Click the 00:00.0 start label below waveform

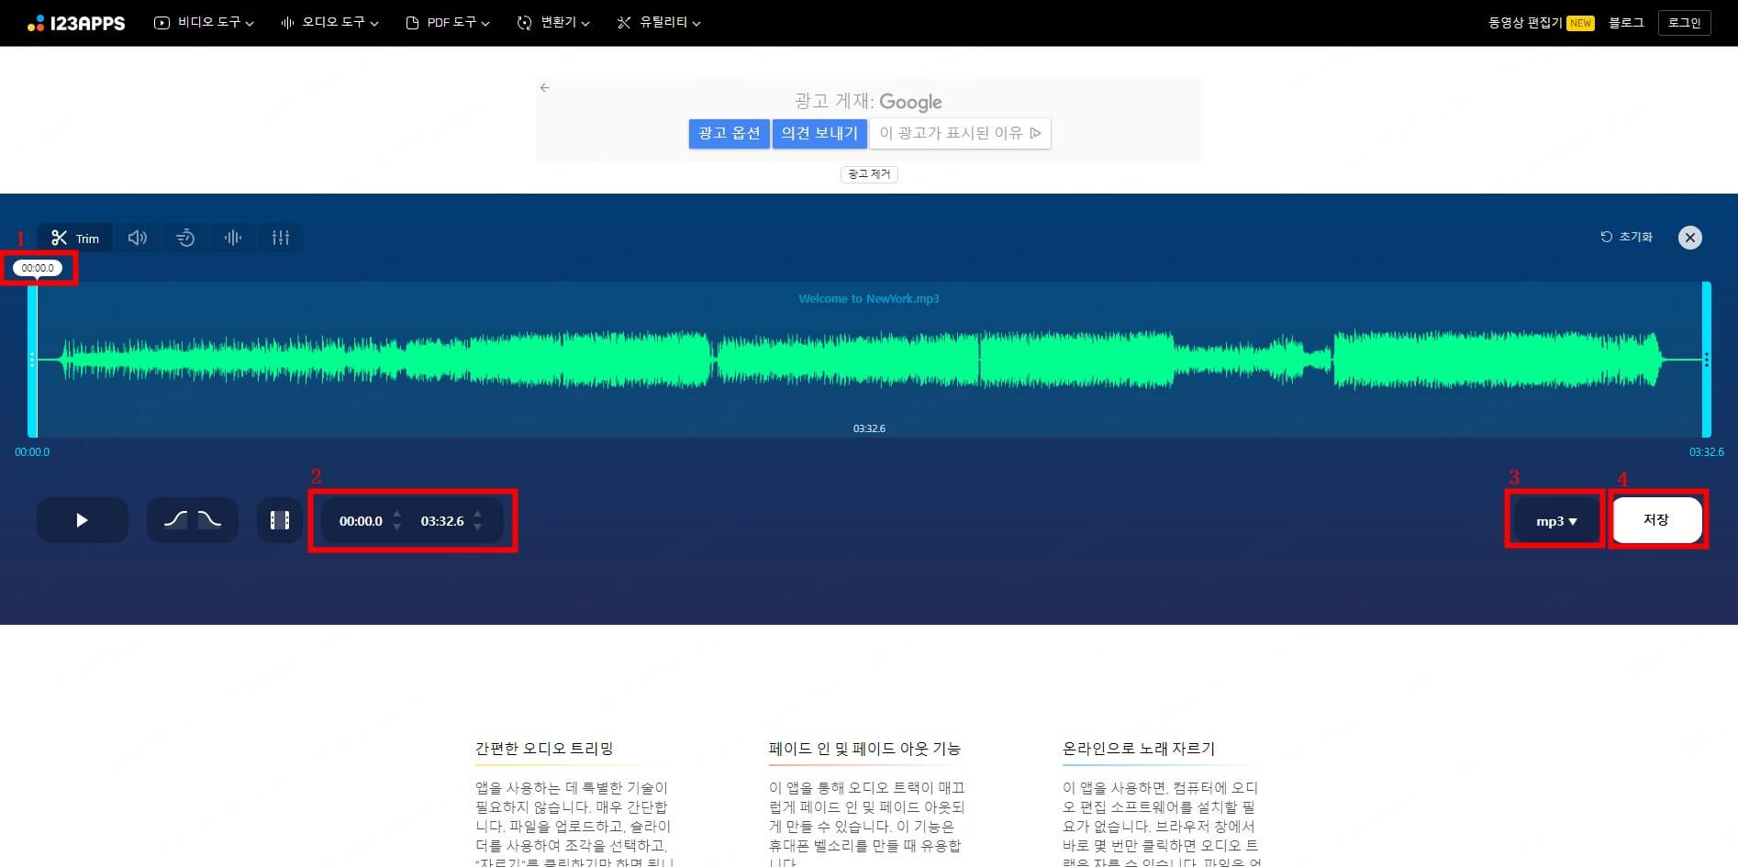(32, 452)
